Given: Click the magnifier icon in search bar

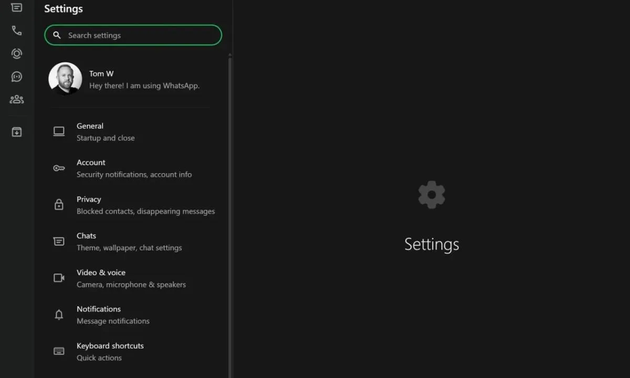Looking at the screenshot, I should pyautogui.click(x=57, y=35).
